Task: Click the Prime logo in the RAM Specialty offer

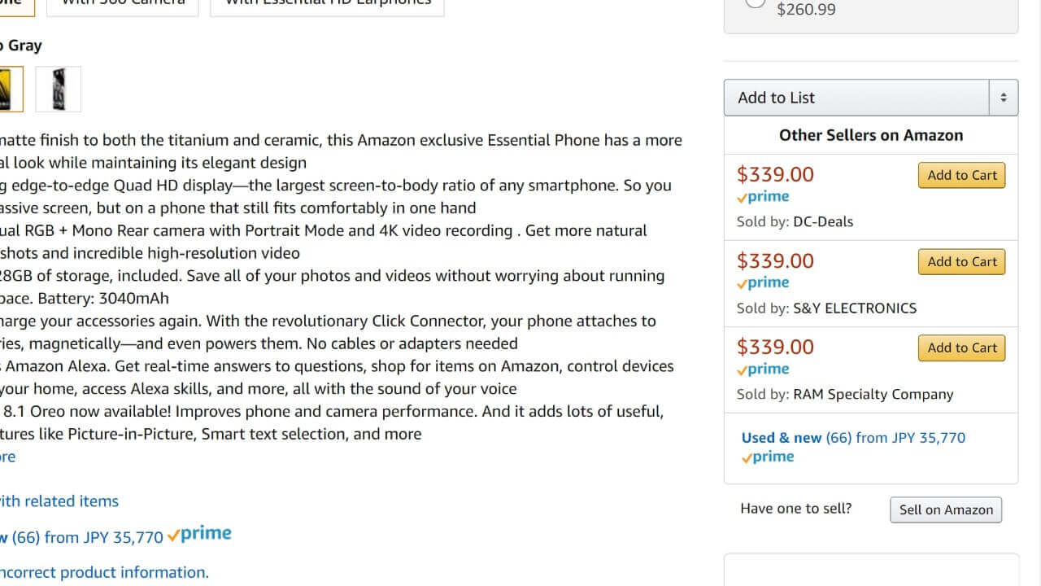Action: (x=763, y=370)
